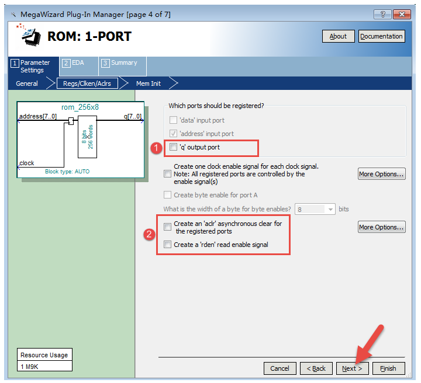Go to the Mem Init step
Viewport: 421px width, 383px height.
[148, 83]
